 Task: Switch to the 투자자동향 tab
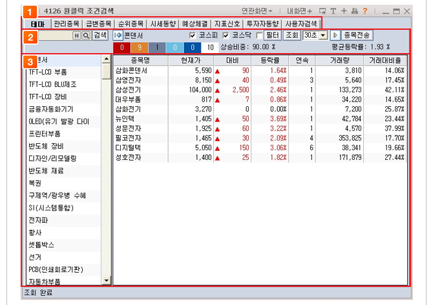pos(262,24)
